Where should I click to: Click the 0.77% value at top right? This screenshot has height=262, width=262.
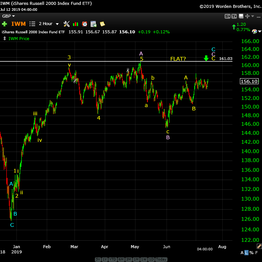(x=243, y=30)
